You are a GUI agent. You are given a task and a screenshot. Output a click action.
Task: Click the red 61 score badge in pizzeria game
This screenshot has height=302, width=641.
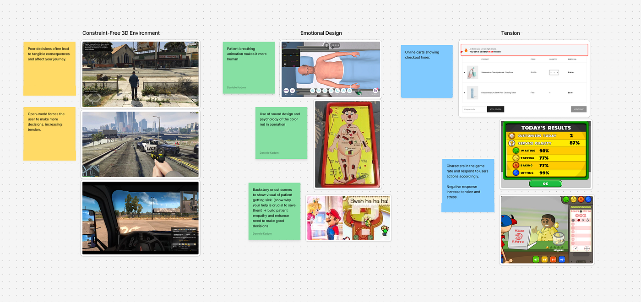pyautogui.click(x=553, y=259)
